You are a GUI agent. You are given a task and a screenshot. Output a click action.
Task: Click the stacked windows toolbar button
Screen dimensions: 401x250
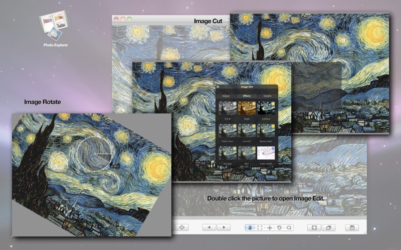[x=328, y=227]
